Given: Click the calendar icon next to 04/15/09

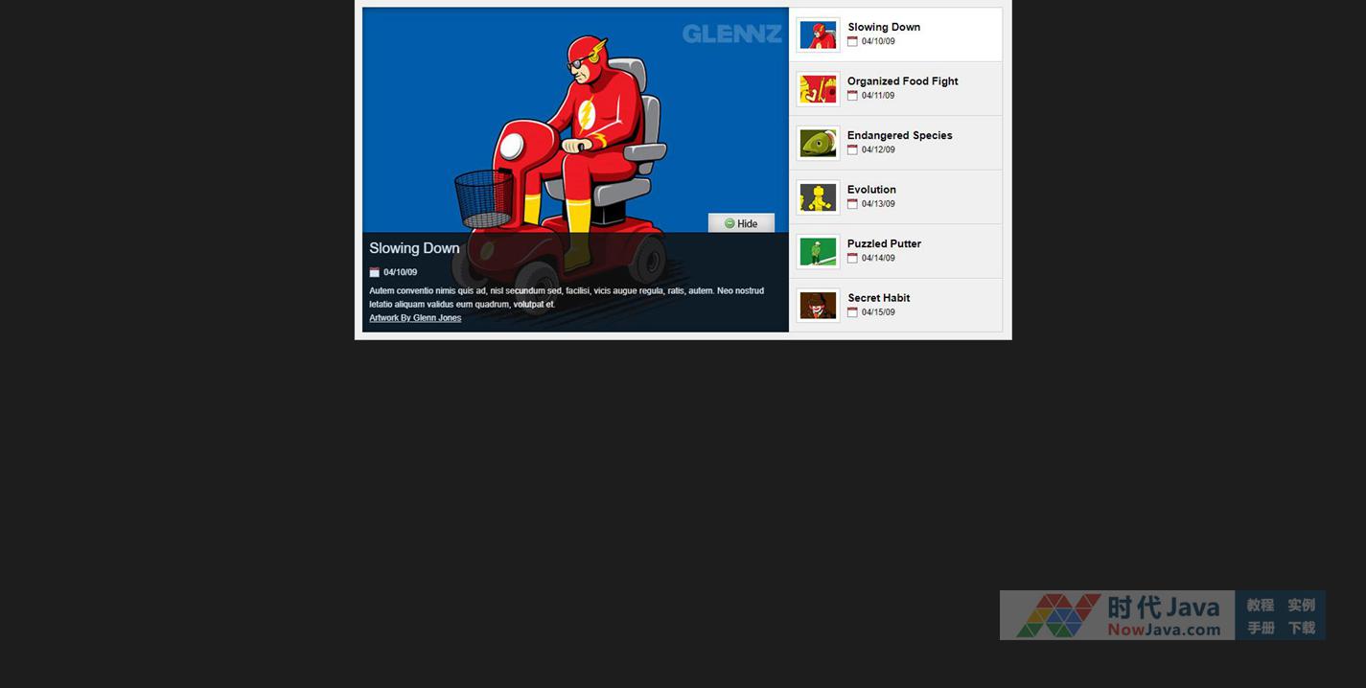Looking at the screenshot, I should point(852,312).
